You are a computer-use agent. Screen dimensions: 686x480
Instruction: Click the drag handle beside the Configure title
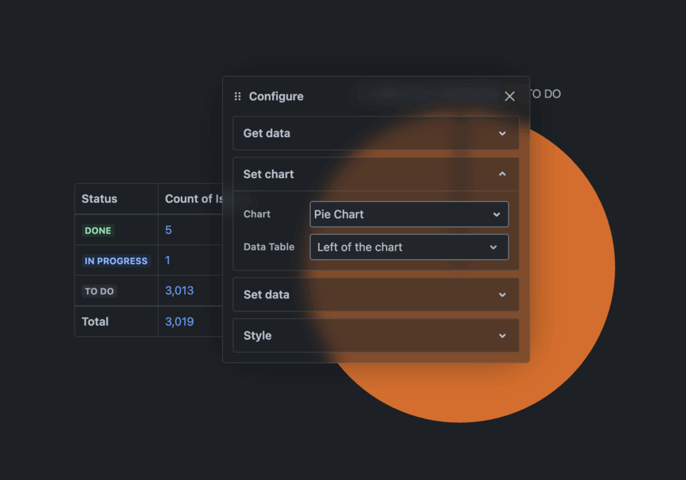238,96
